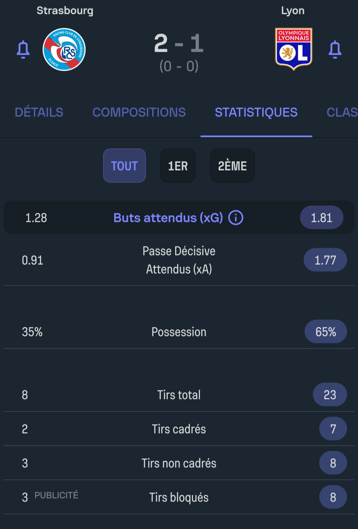Select TOUT period filter
358x529 pixels.
[124, 165]
